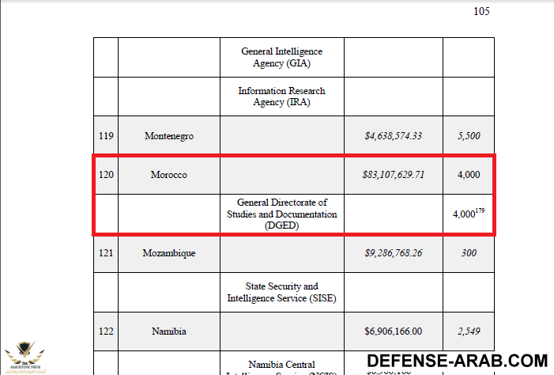Select the Montenegro country cell
554x375 pixels.
(x=169, y=136)
